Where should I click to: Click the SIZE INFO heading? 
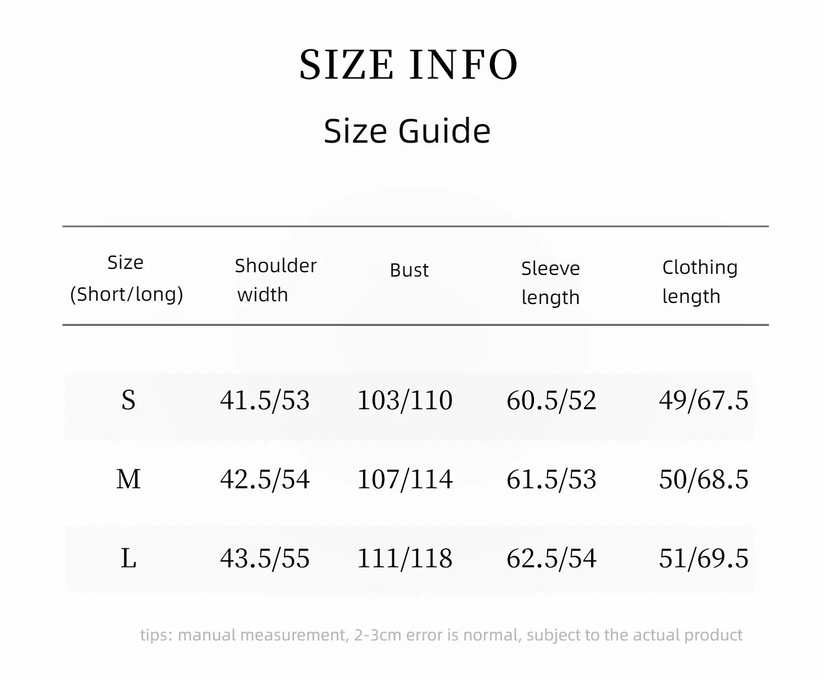[x=409, y=65]
